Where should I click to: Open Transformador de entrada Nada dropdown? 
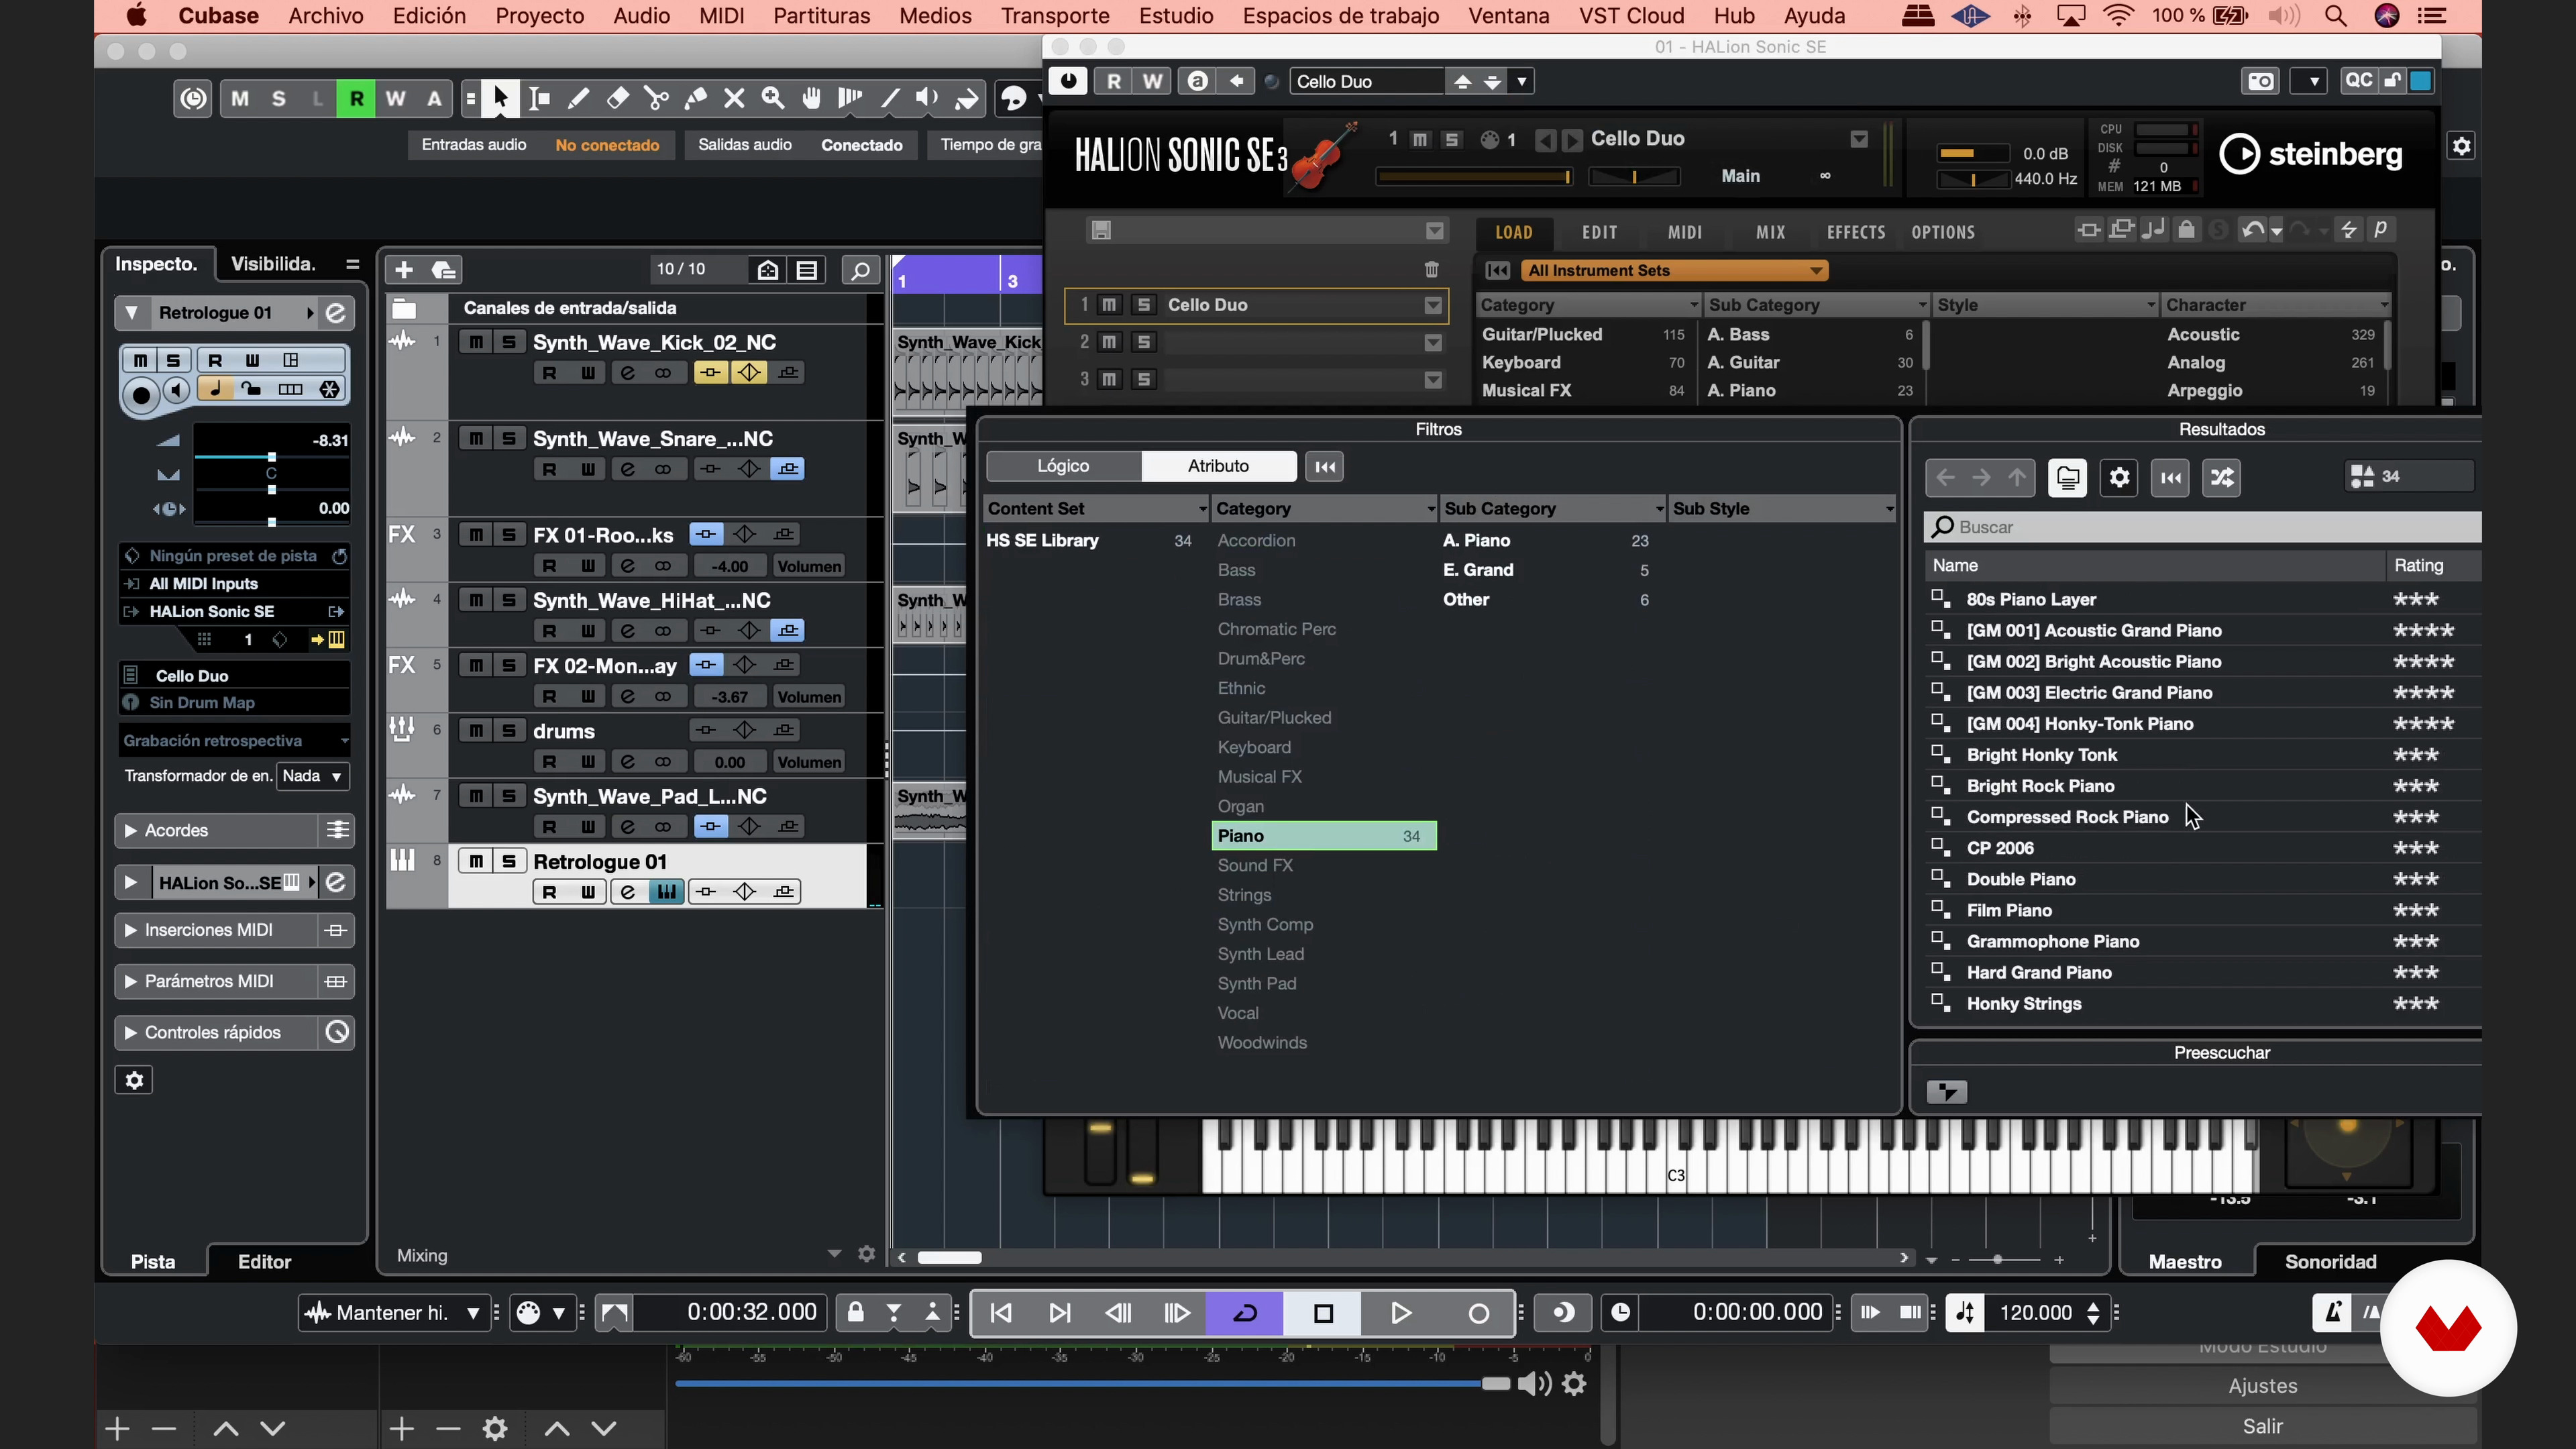pos(312,776)
